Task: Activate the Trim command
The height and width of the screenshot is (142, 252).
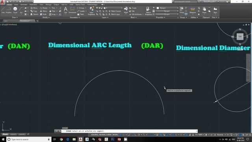Action: pyautogui.click(x=52, y=8)
